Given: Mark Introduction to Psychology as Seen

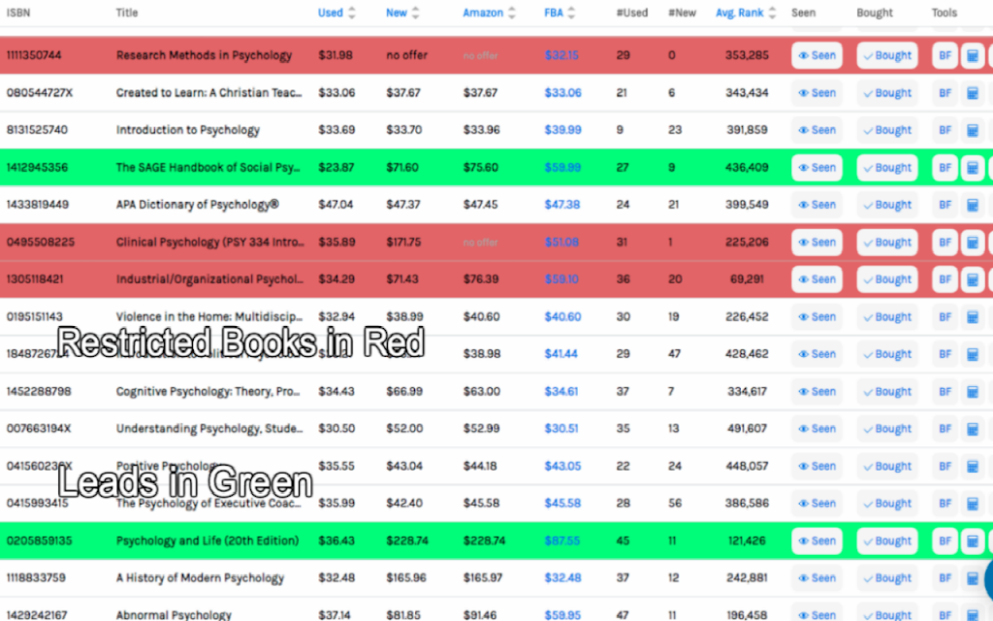Looking at the screenshot, I should coord(817,131).
